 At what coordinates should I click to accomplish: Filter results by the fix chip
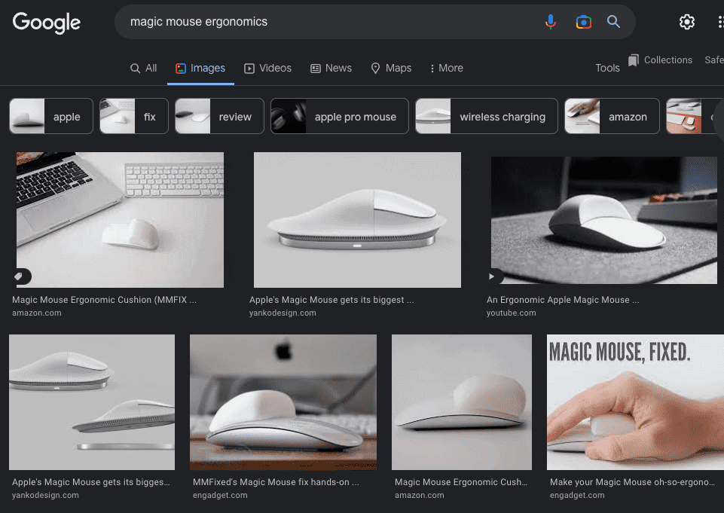(134, 116)
